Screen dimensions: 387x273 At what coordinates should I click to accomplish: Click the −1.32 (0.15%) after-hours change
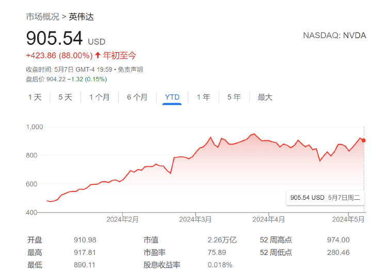coord(87,79)
